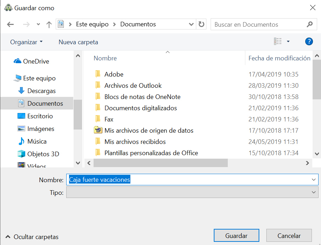Open the Organizar menu
The image size is (321, 245).
(26, 42)
